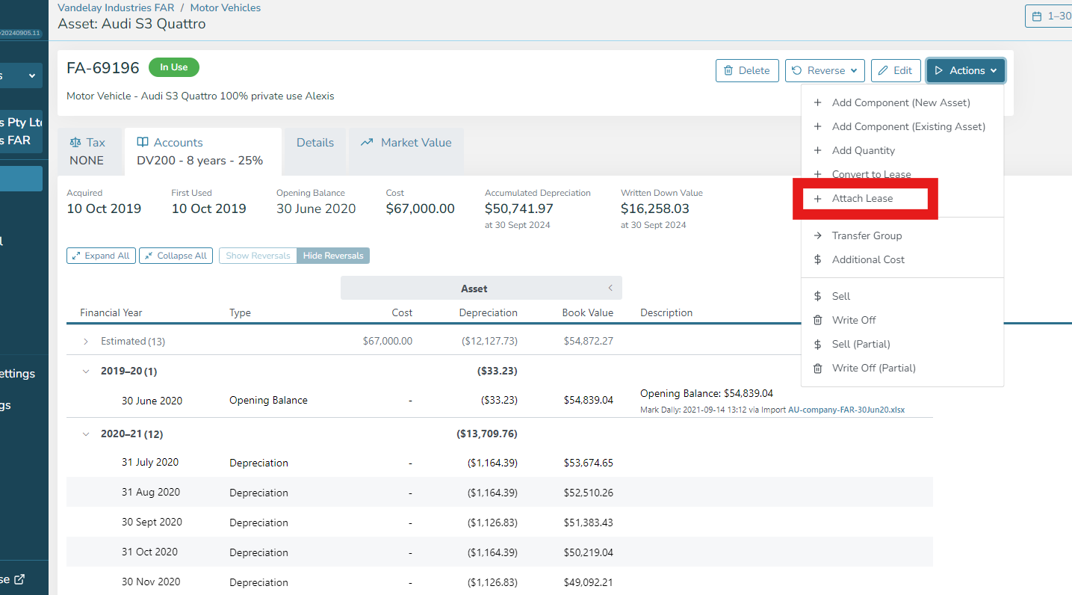Screen dimensions: 1072x595
Task: Choose Write Off menu entry
Action: click(x=902, y=320)
